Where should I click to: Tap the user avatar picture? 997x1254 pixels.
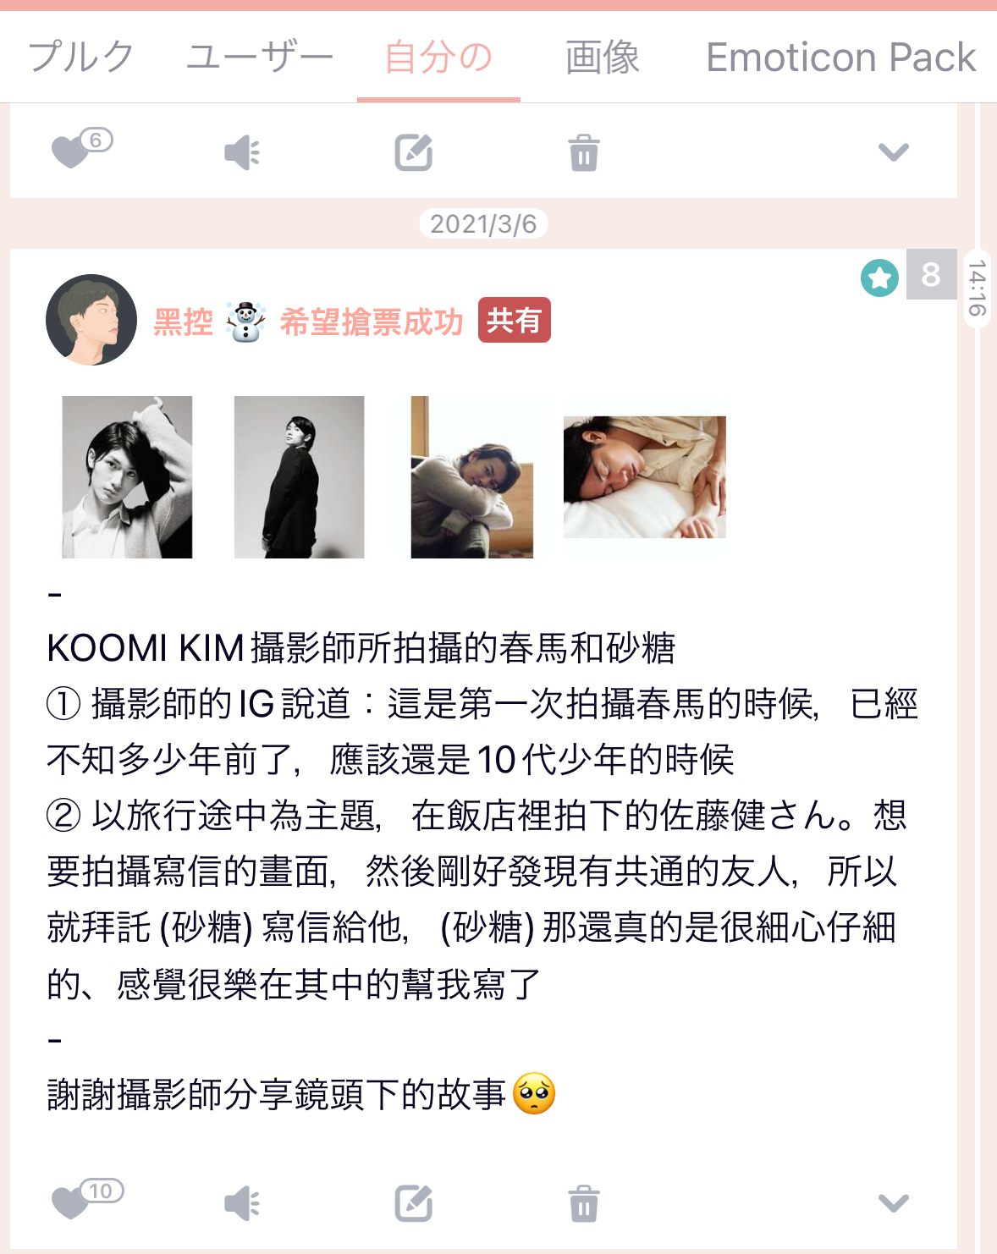click(91, 320)
